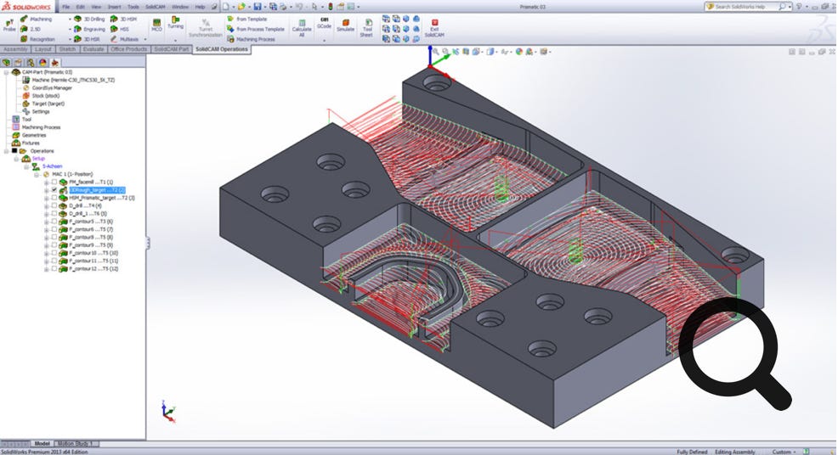838x455 pixels.
Task: Select the 3D HSR operation
Action: pos(87,39)
